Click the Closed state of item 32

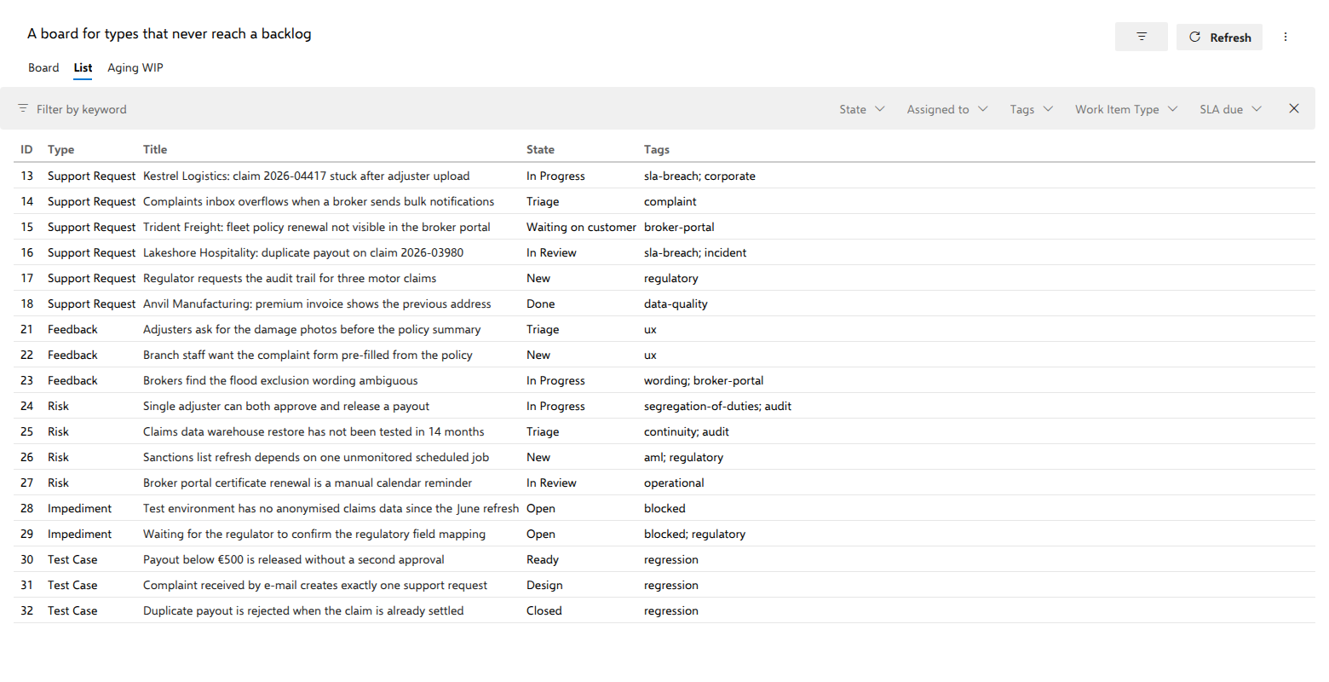click(x=544, y=610)
